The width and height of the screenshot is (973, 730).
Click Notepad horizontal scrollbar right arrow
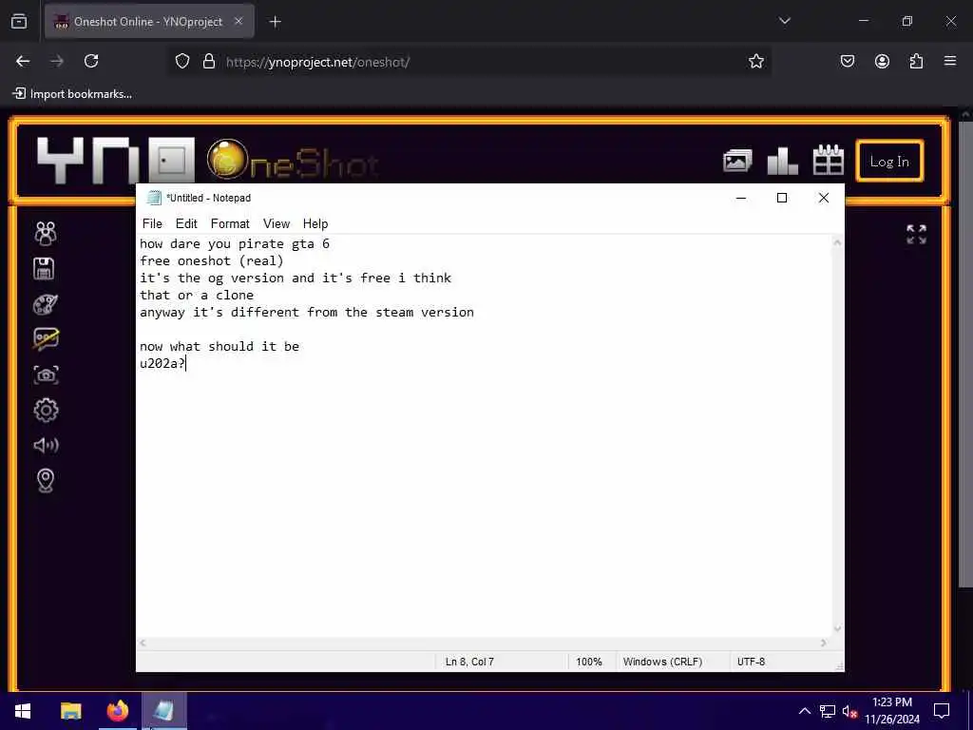pyautogui.click(x=824, y=644)
